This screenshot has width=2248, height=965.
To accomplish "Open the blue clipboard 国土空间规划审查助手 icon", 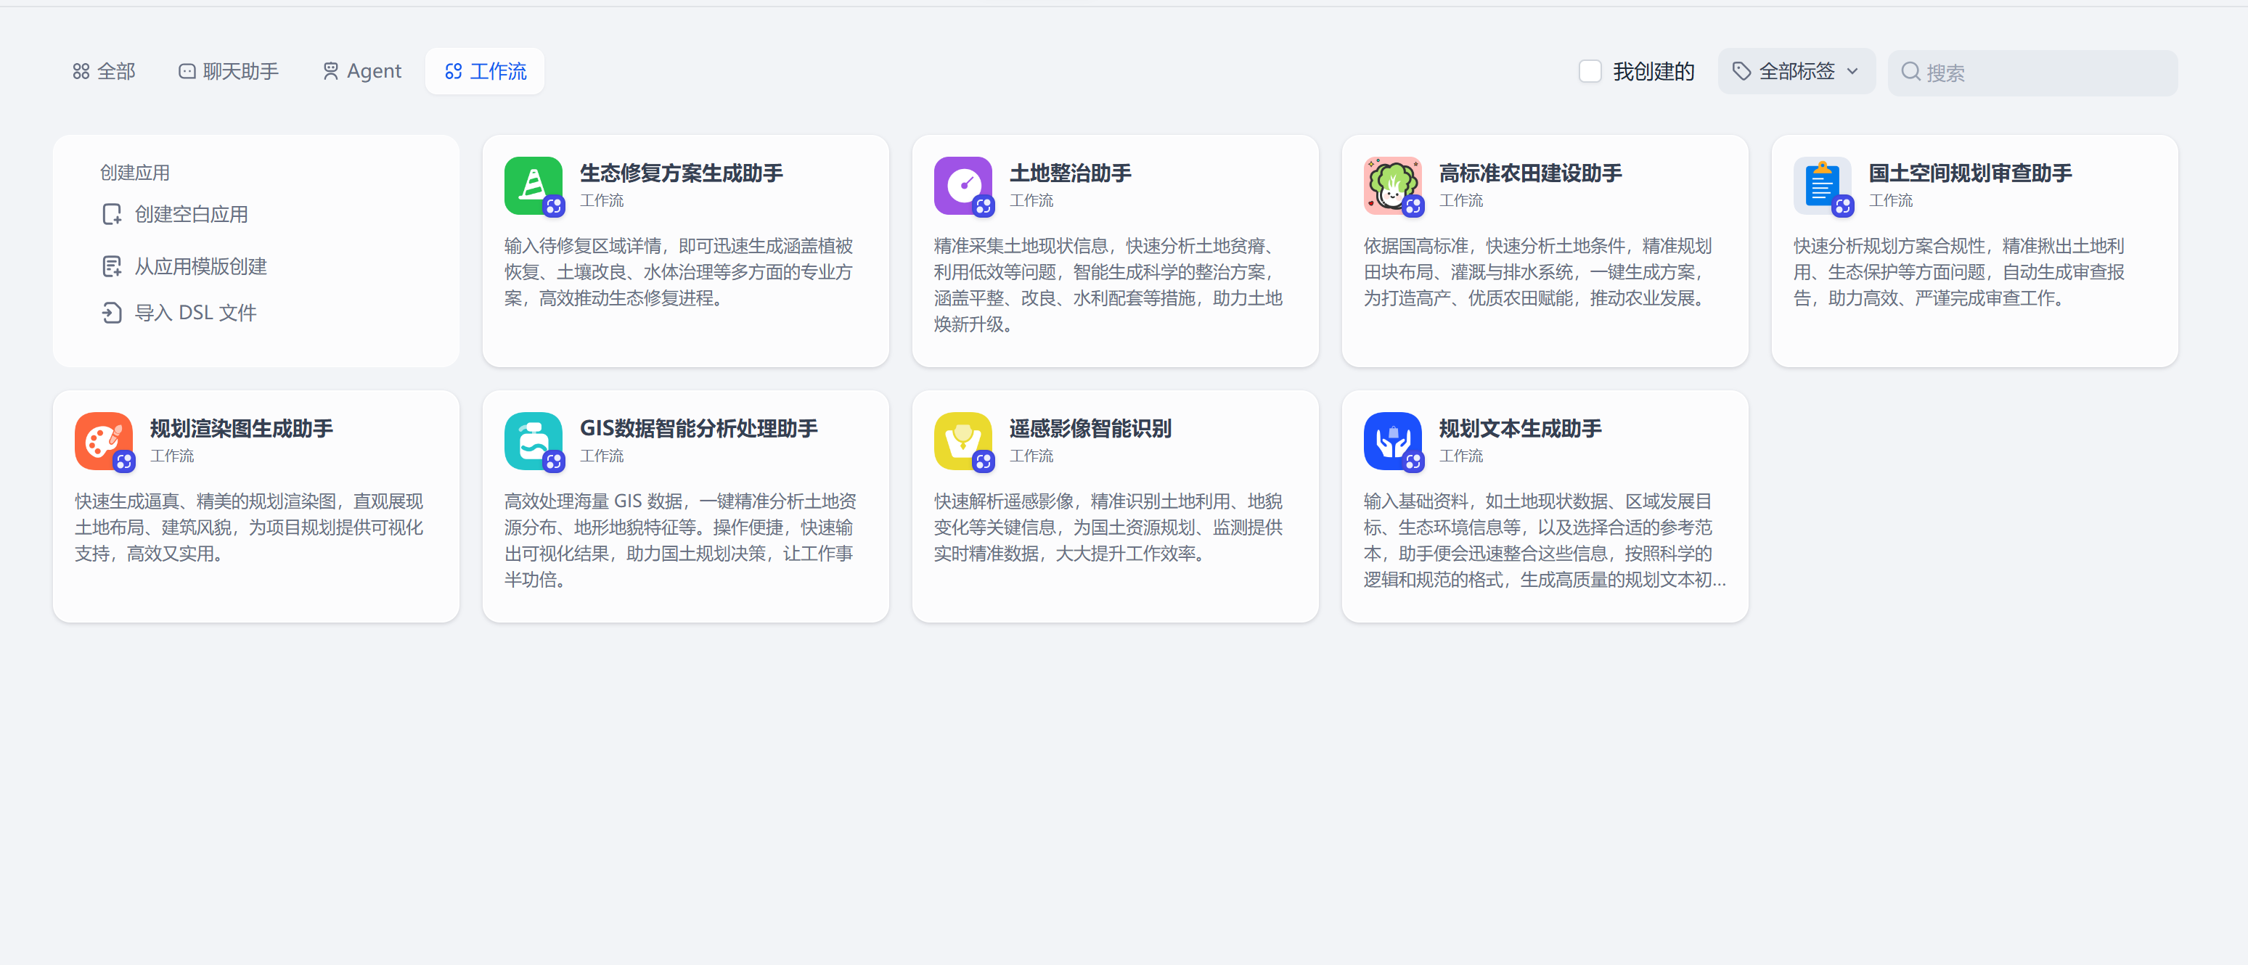I will coord(1821,185).
